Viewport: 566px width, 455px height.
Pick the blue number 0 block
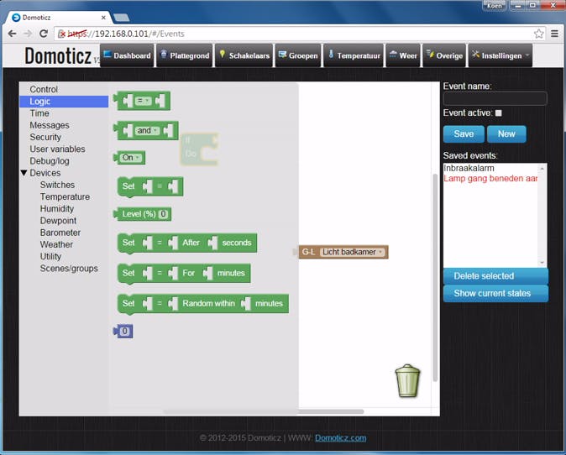click(x=123, y=332)
